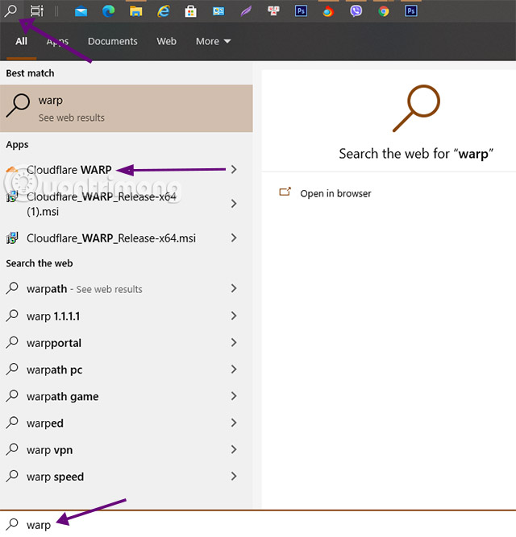Expand arrow for warped suggestion

pyautogui.click(x=234, y=423)
